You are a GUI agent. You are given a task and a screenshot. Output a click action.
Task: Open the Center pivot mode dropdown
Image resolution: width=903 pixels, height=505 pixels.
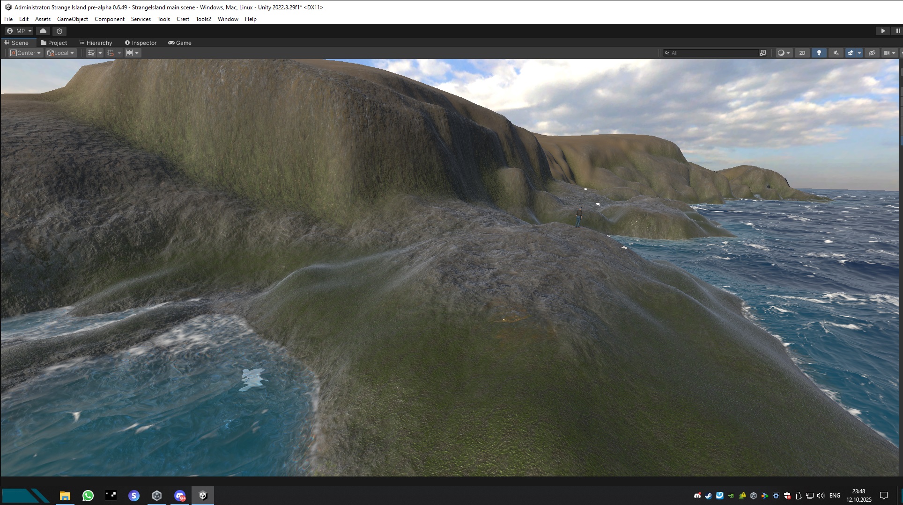(26, 53)
